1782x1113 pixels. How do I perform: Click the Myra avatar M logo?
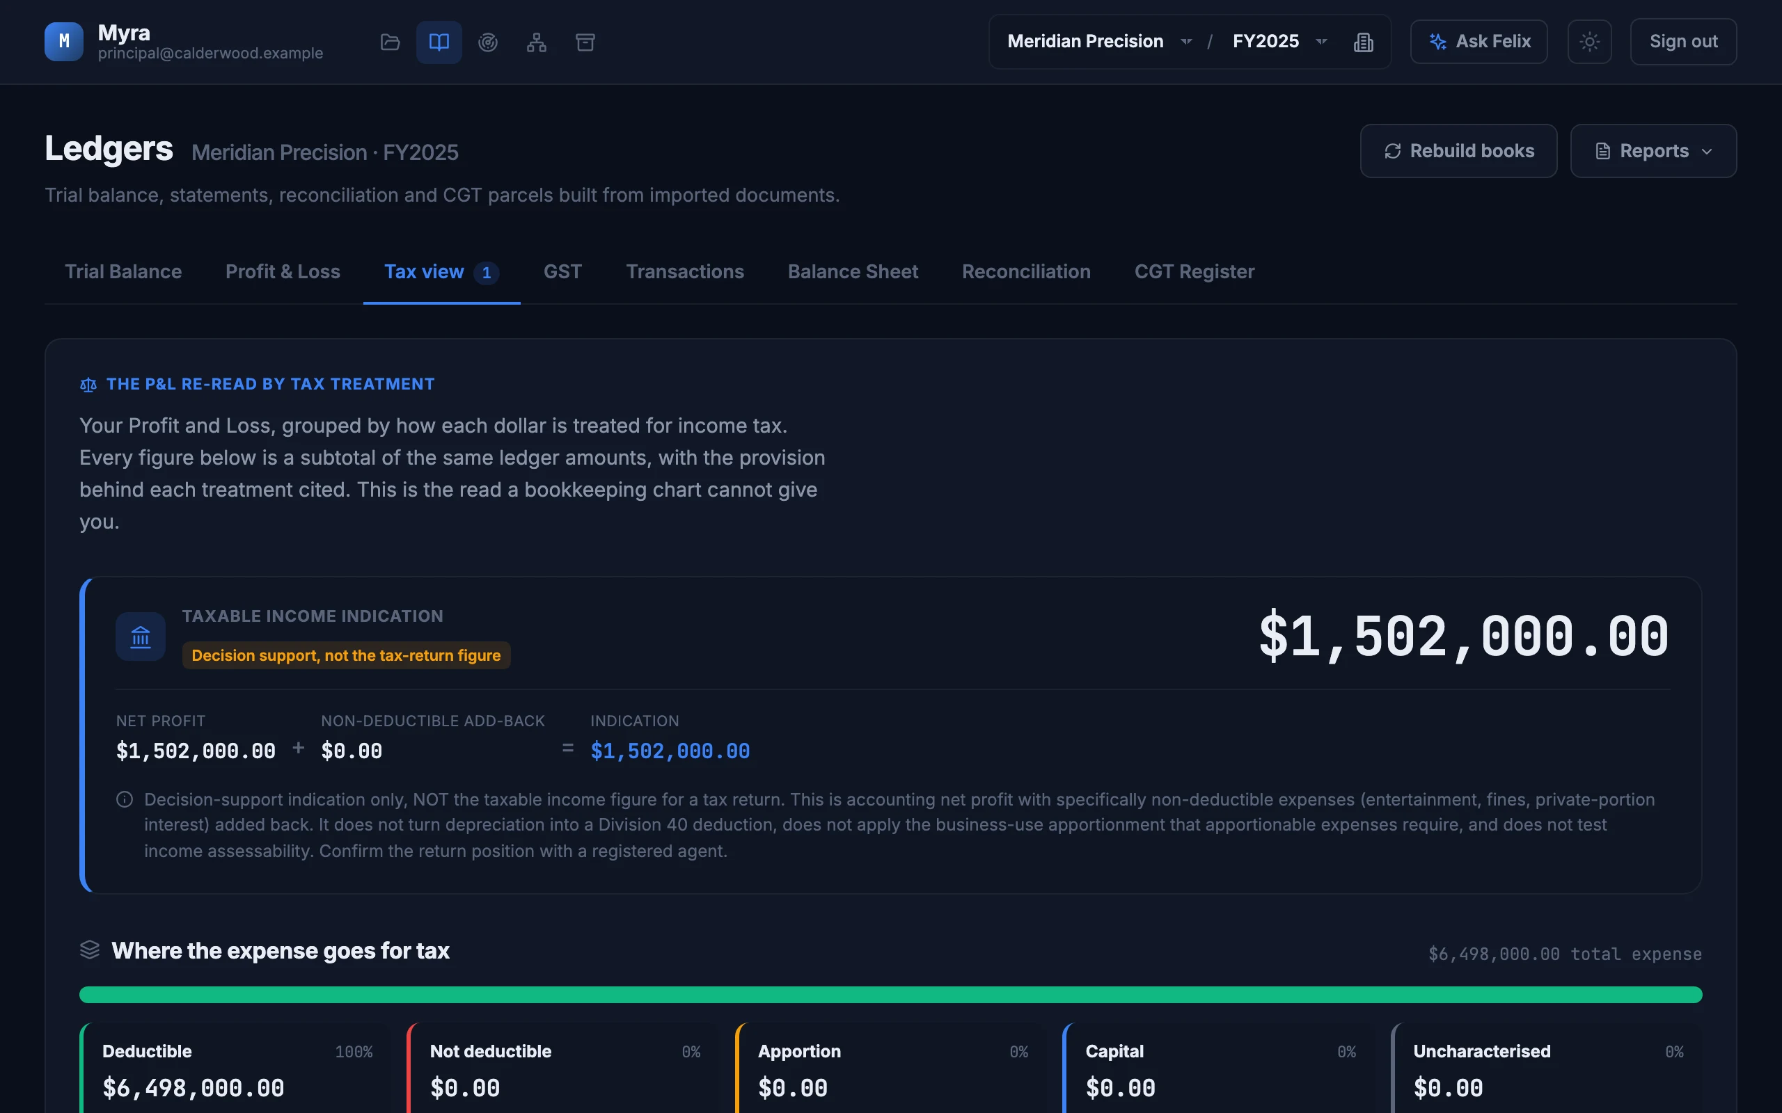coord(64,41)
